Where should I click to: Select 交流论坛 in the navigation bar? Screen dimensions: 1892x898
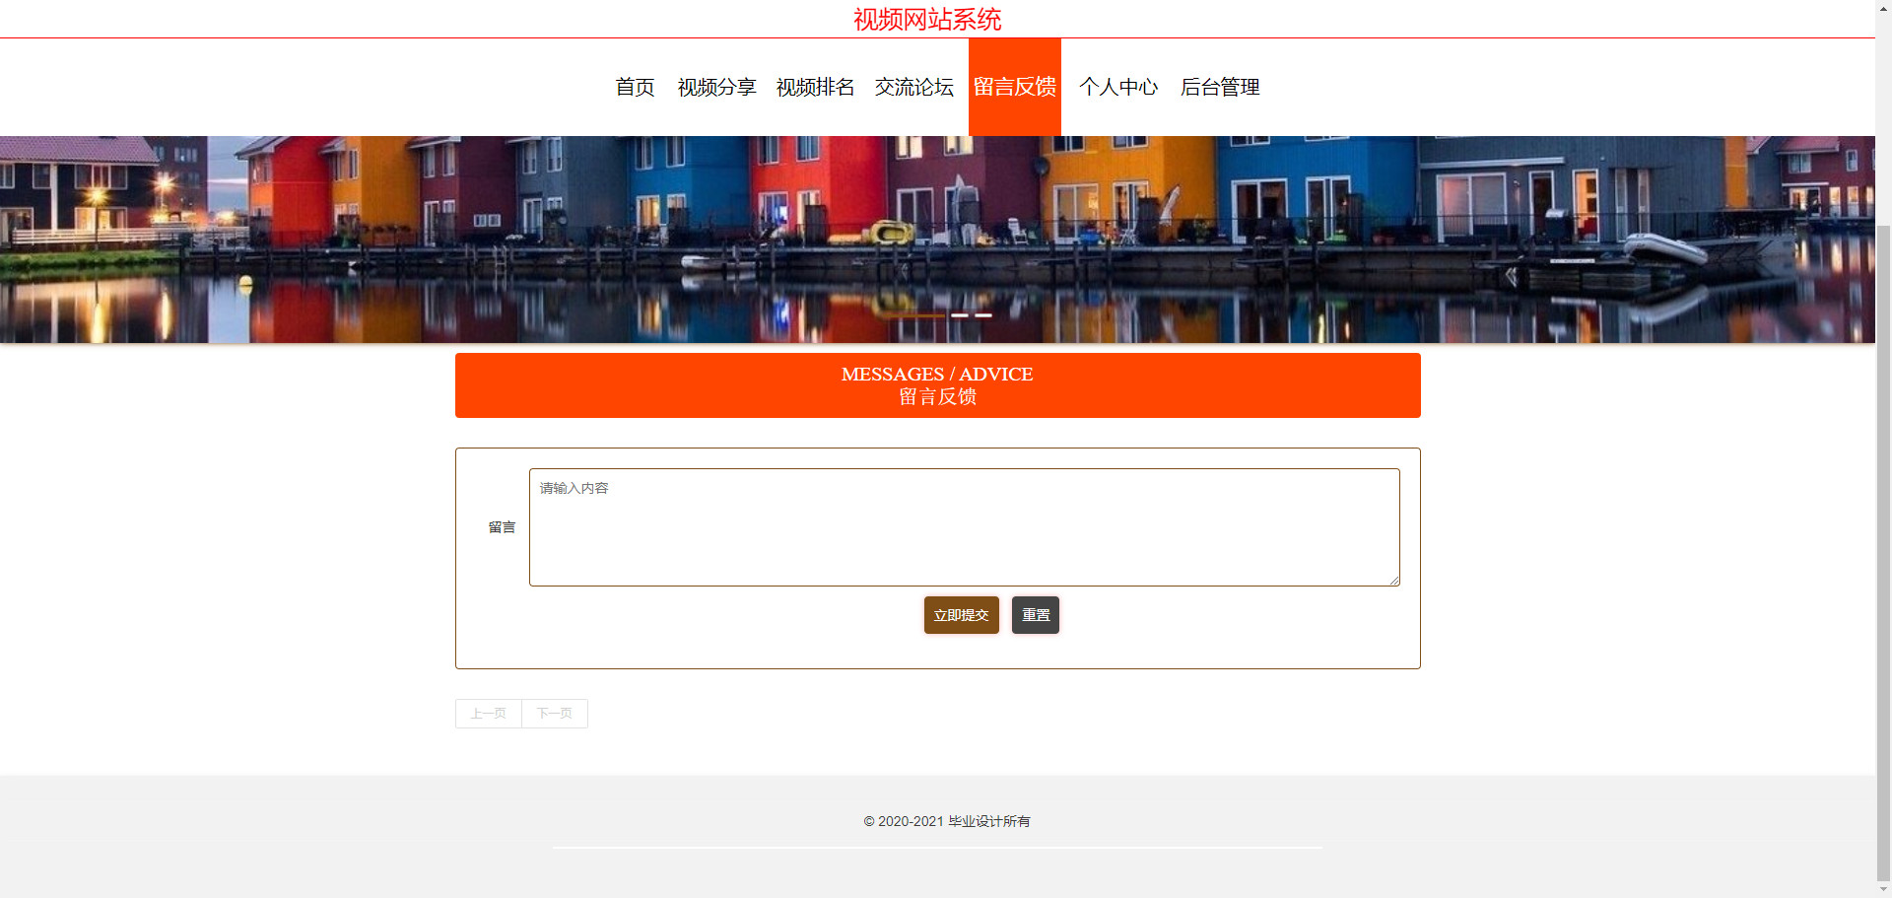[914, 87]
